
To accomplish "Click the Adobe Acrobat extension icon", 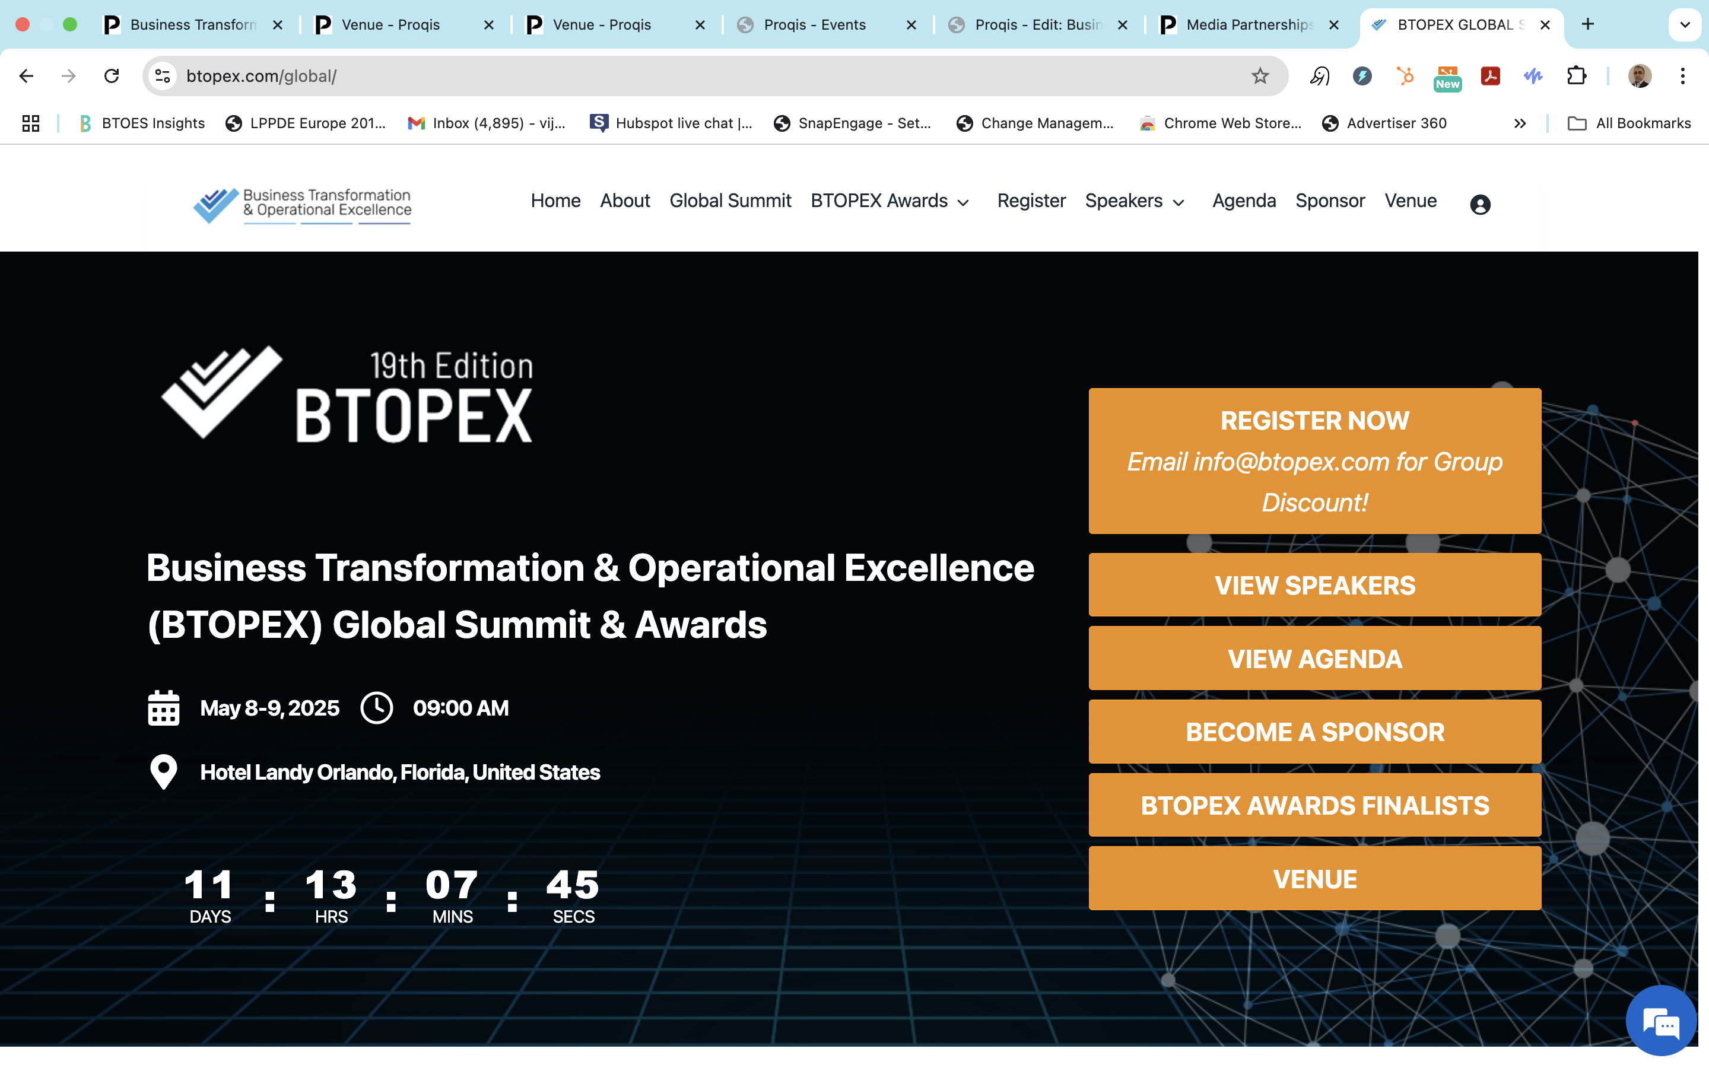I will [1490, 75].
